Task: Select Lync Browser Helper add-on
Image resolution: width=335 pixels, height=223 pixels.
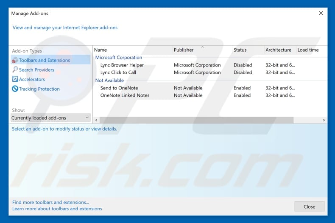Action: 122,65
